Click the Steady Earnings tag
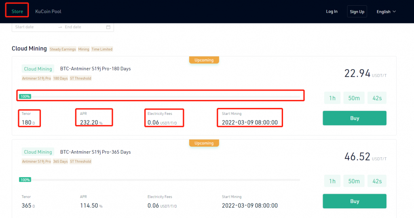The width and height of the screenshot is (414, 218). tap(63, 49)
